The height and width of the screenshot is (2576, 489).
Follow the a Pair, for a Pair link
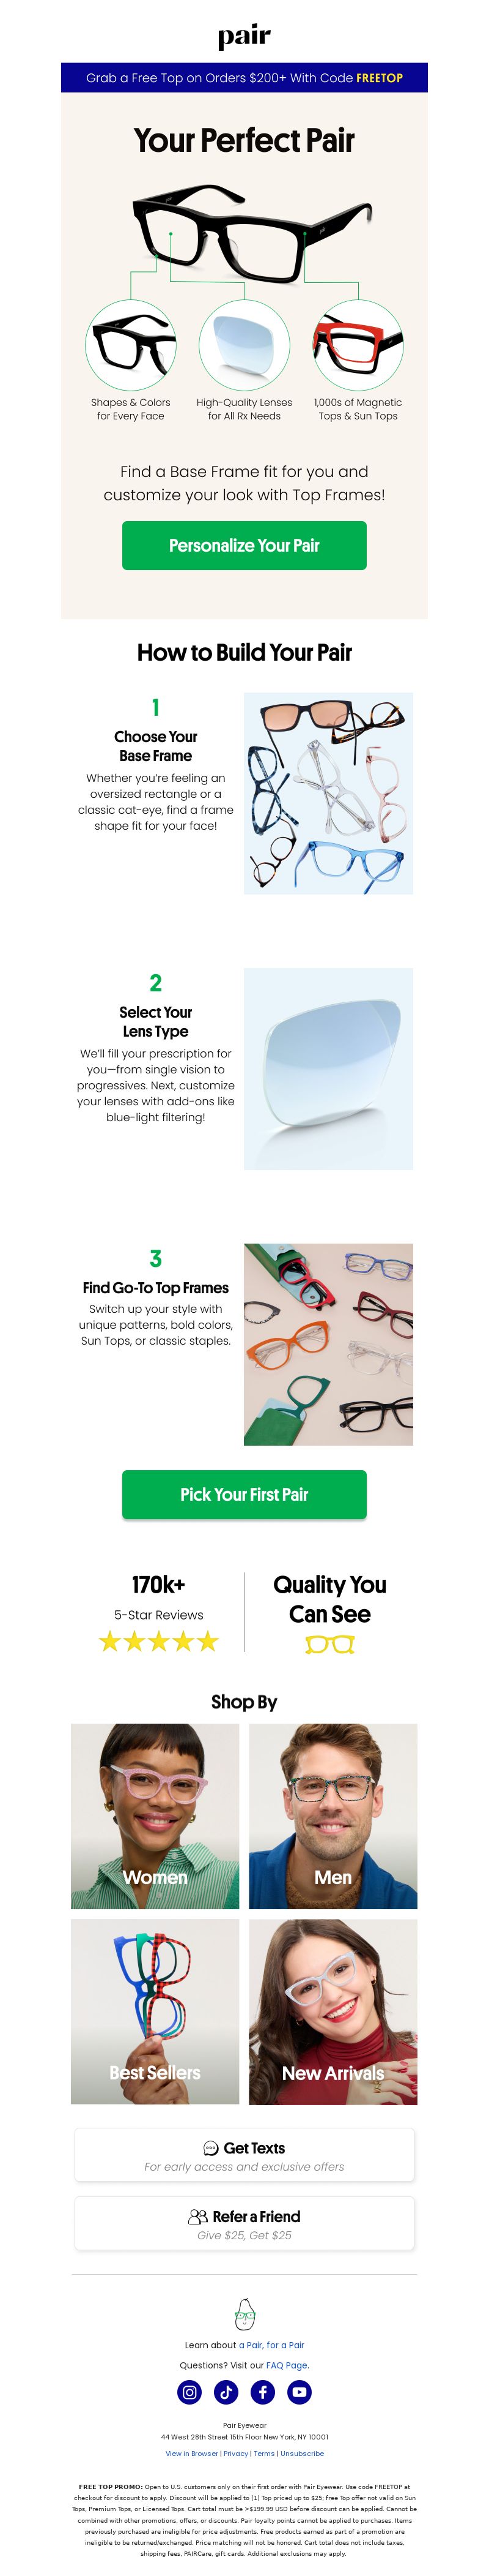pos(271,2345)
